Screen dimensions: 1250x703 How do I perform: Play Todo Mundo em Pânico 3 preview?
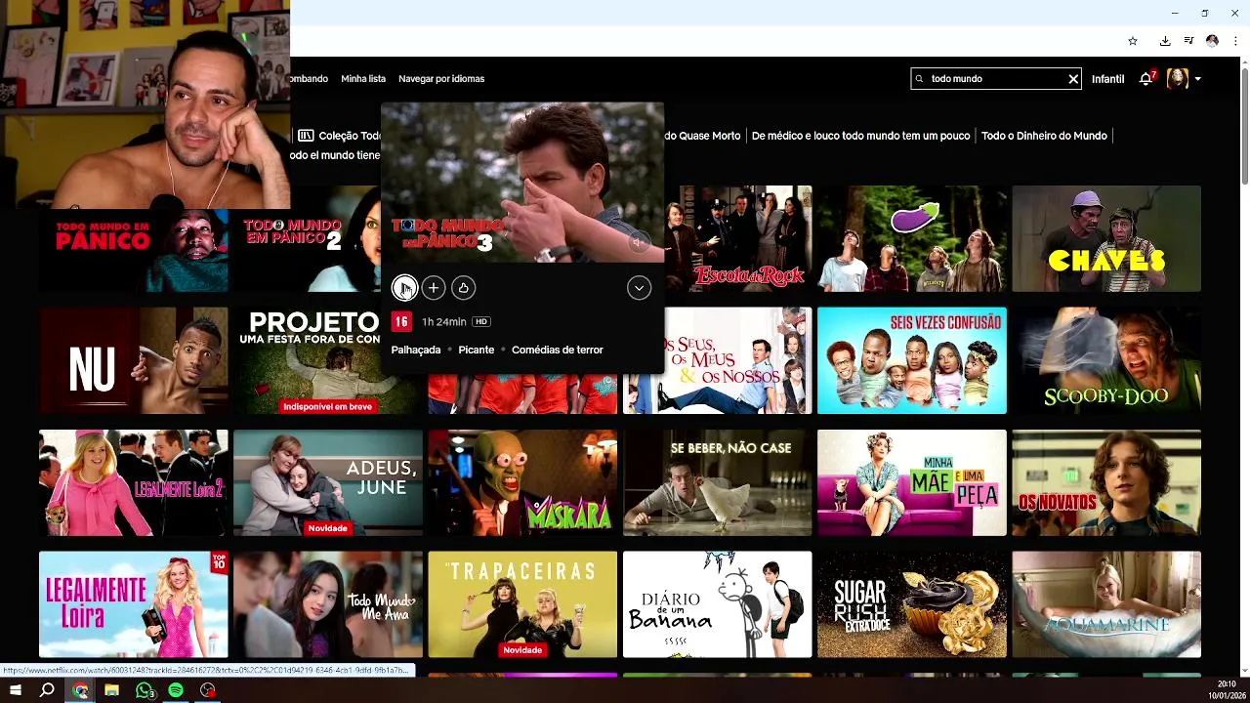point(403,287)
